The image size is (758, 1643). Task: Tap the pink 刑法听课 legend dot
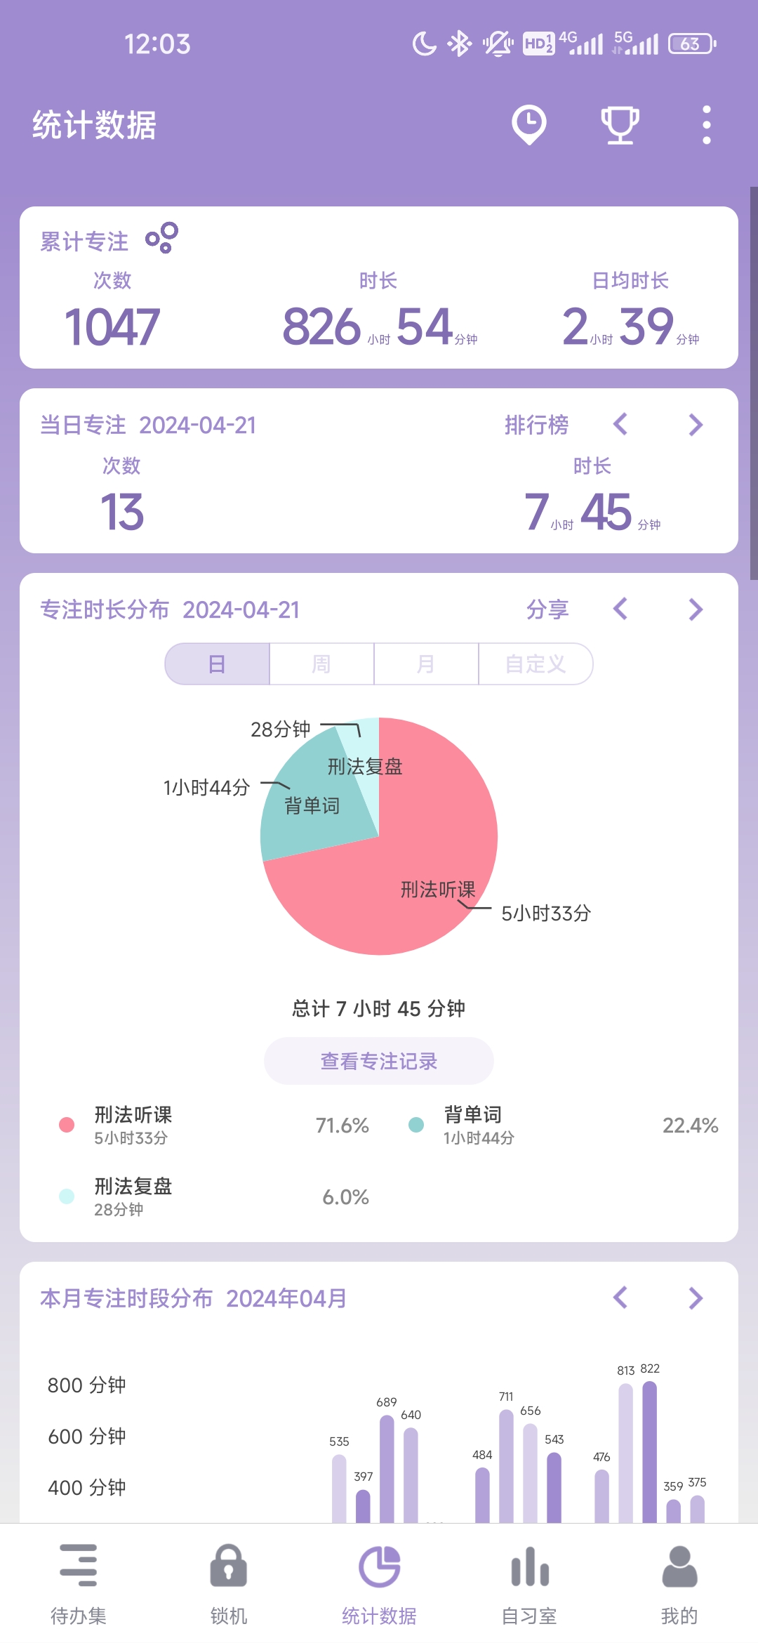(x=67, y=1125)
